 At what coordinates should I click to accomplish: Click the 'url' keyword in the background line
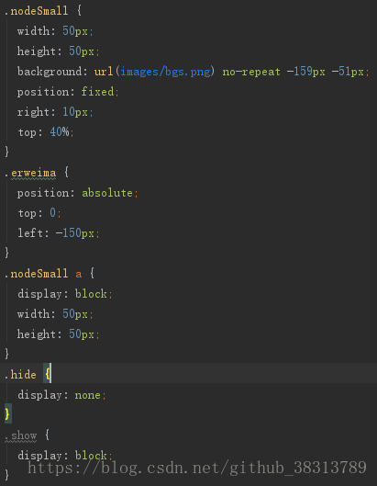pos(104,72)
